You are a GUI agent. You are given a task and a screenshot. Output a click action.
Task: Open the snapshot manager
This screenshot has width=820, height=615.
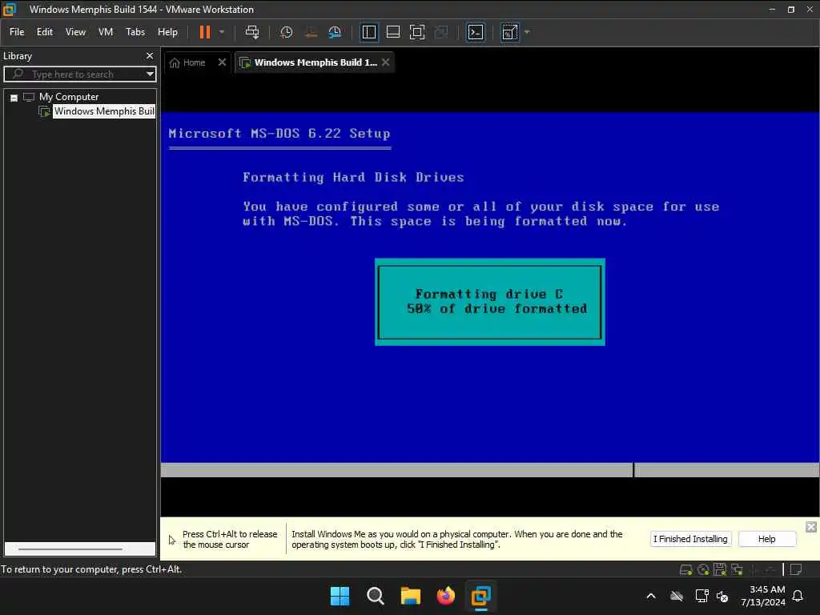pyautogui.click(x=335, y=32)
